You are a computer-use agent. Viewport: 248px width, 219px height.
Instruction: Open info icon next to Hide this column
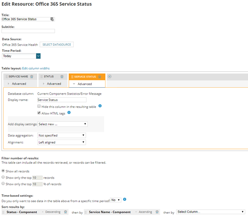[100, 106]
